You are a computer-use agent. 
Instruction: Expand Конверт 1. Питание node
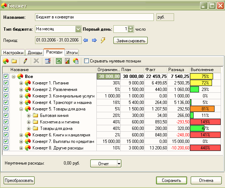coord(21,83)
